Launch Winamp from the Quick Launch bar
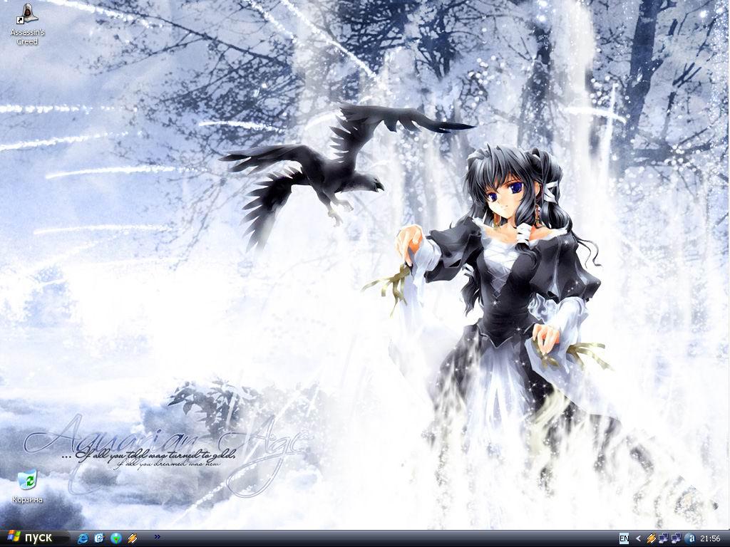Image resolution: width=730 pixels, height=547 pixels. [x=133, y=538]
